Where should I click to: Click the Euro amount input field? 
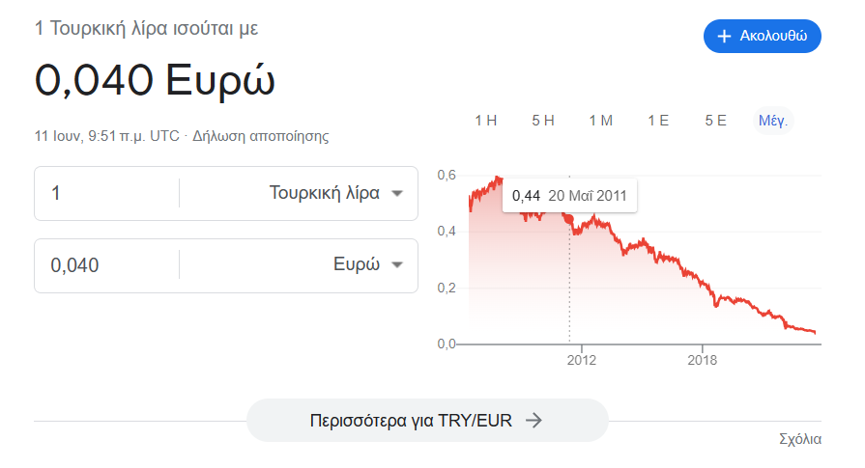(x=106, y=265)
